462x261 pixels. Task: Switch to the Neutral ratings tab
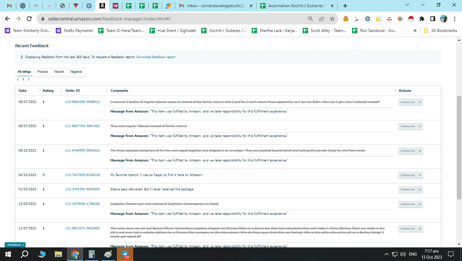[x=59, y=72]
